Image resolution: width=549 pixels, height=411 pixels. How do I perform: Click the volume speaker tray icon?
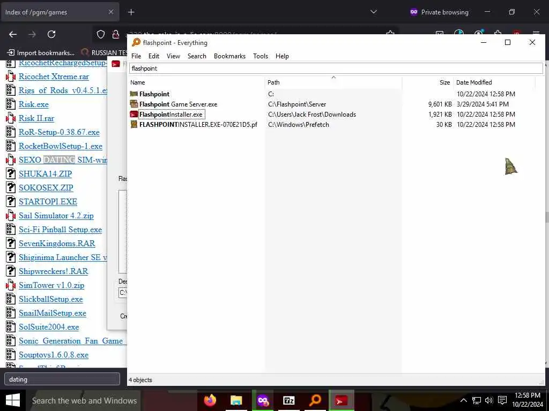[489, 400]
